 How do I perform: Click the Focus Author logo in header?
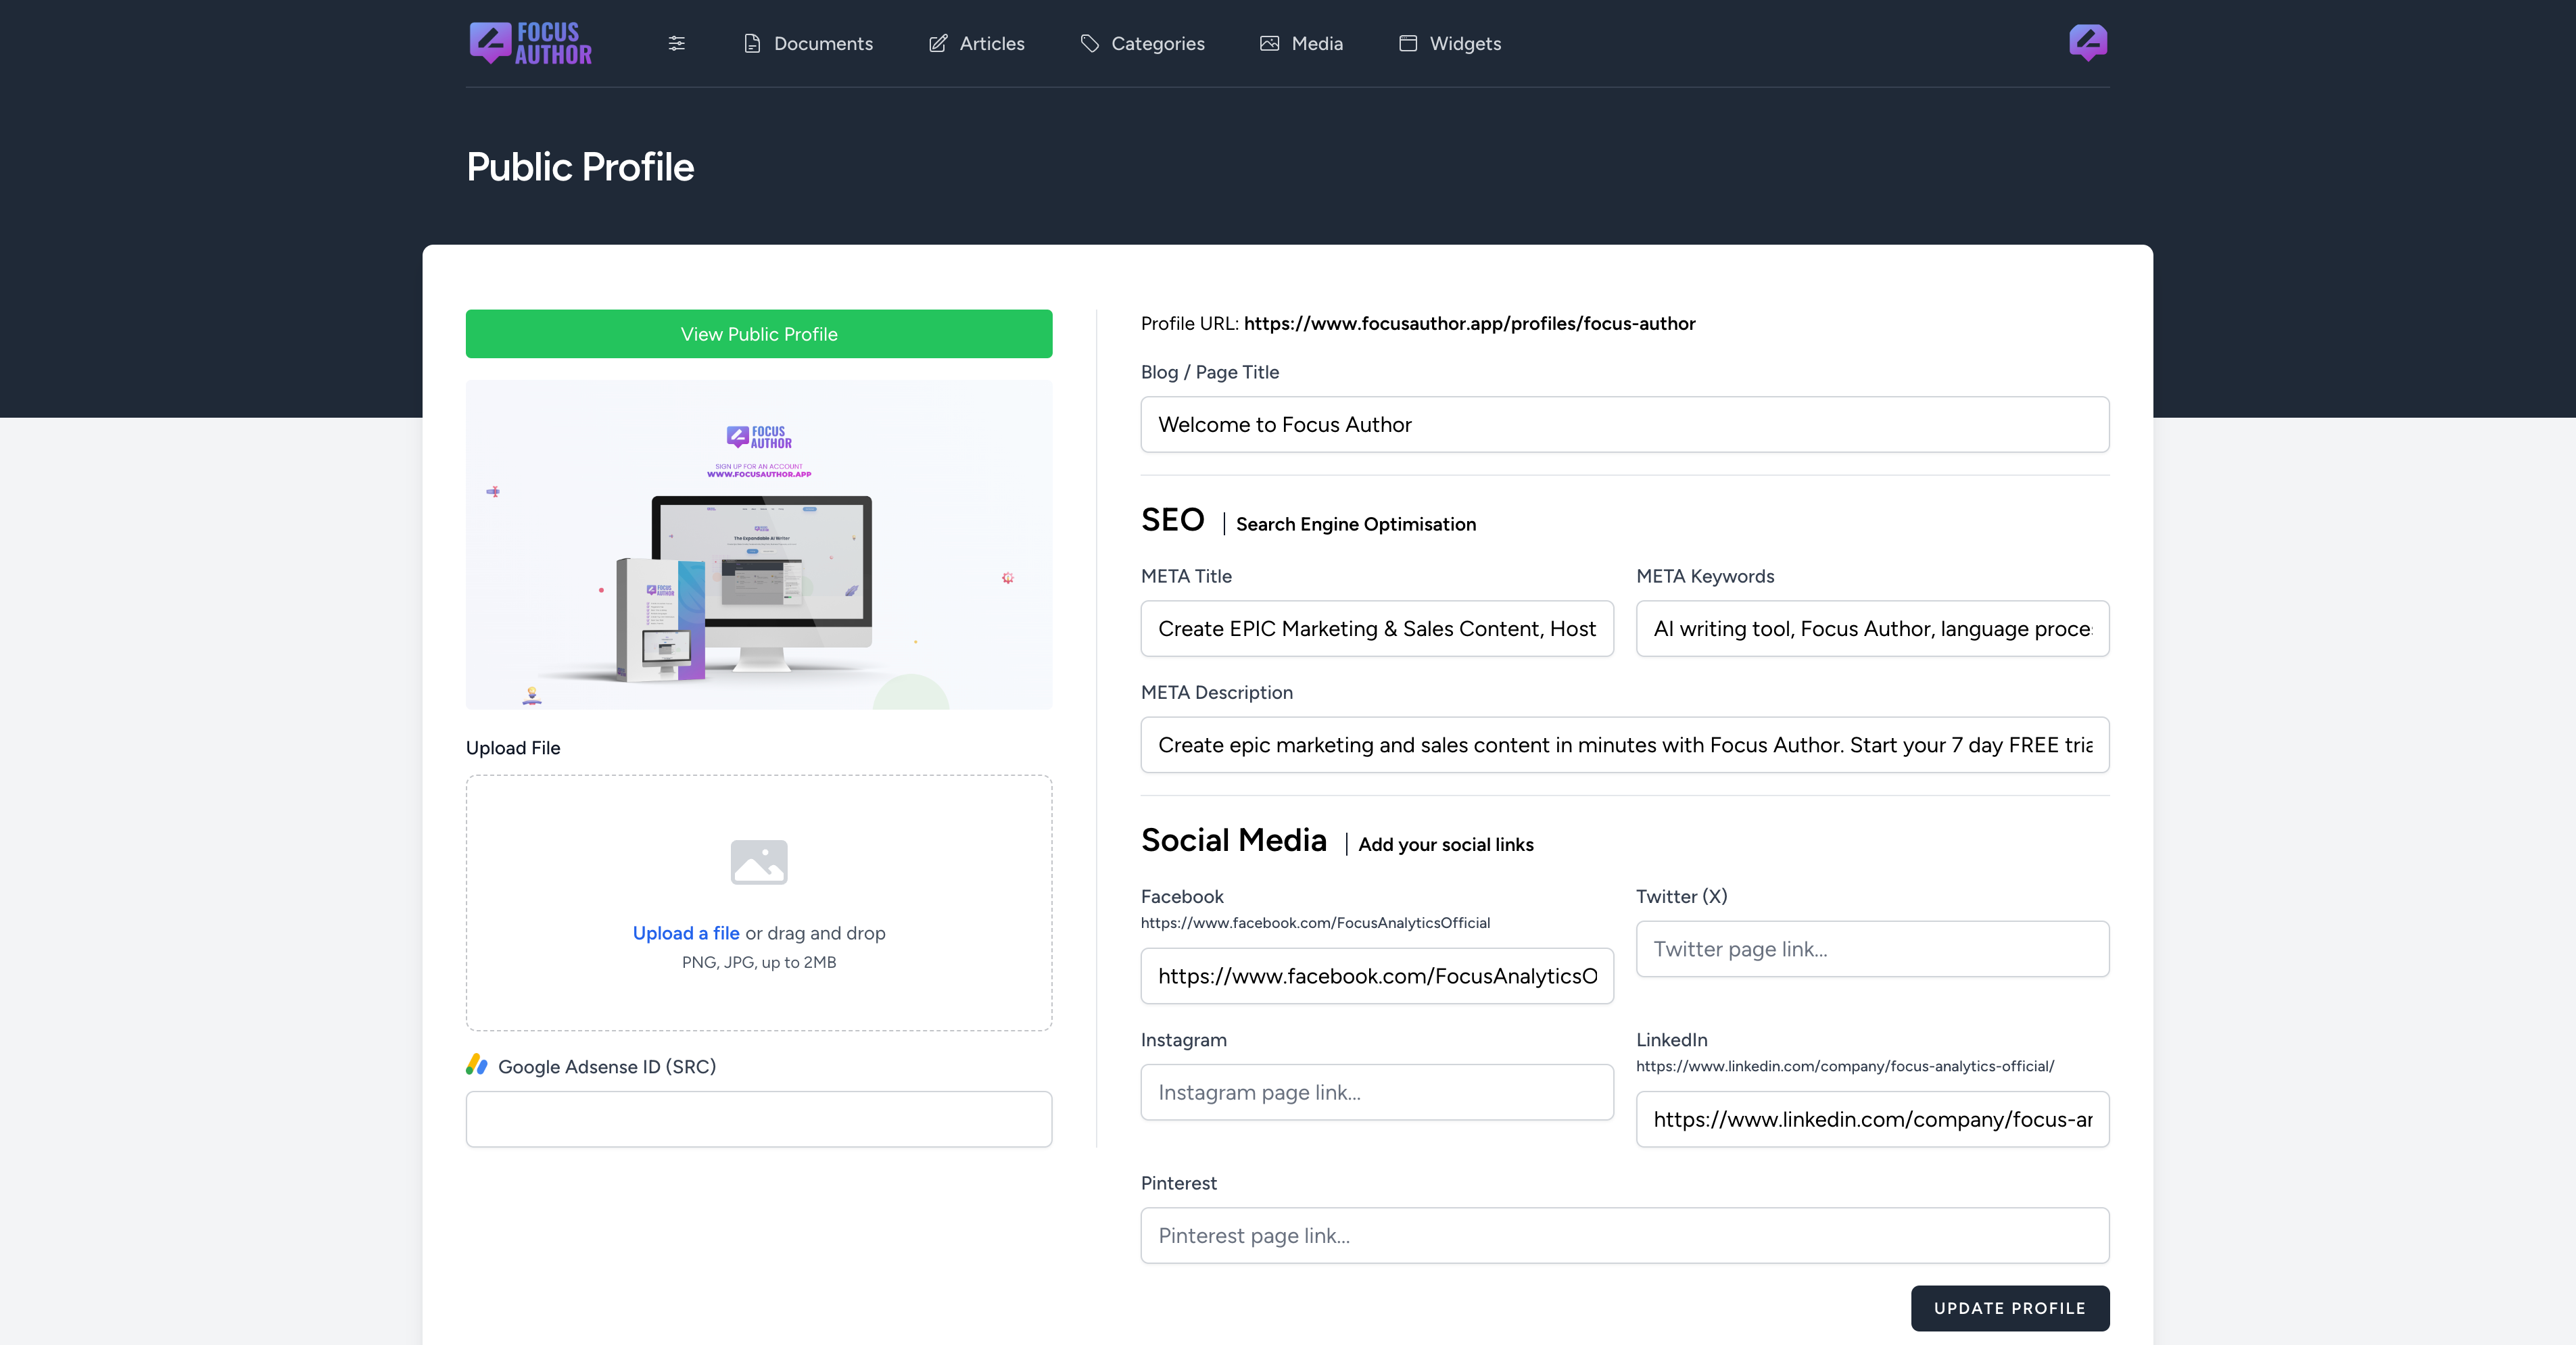pos(530,43)
